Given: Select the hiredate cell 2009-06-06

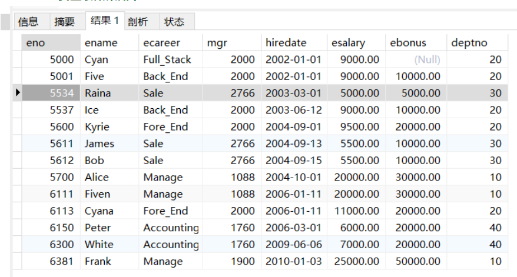Looking at the screenshot, I should point(293,244).
